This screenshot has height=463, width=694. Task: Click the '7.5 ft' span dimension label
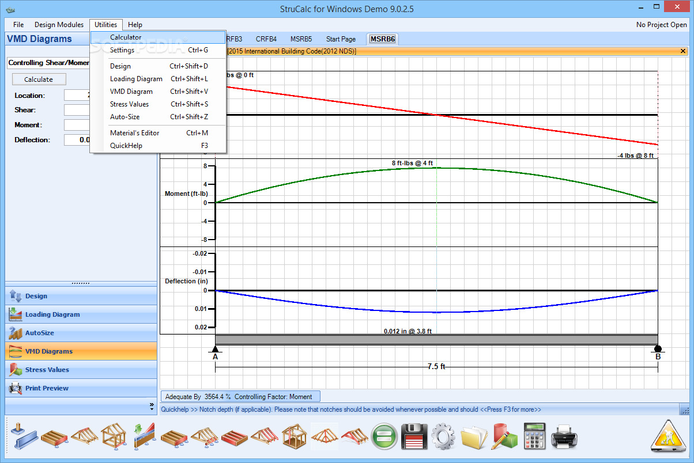[436, 367]
